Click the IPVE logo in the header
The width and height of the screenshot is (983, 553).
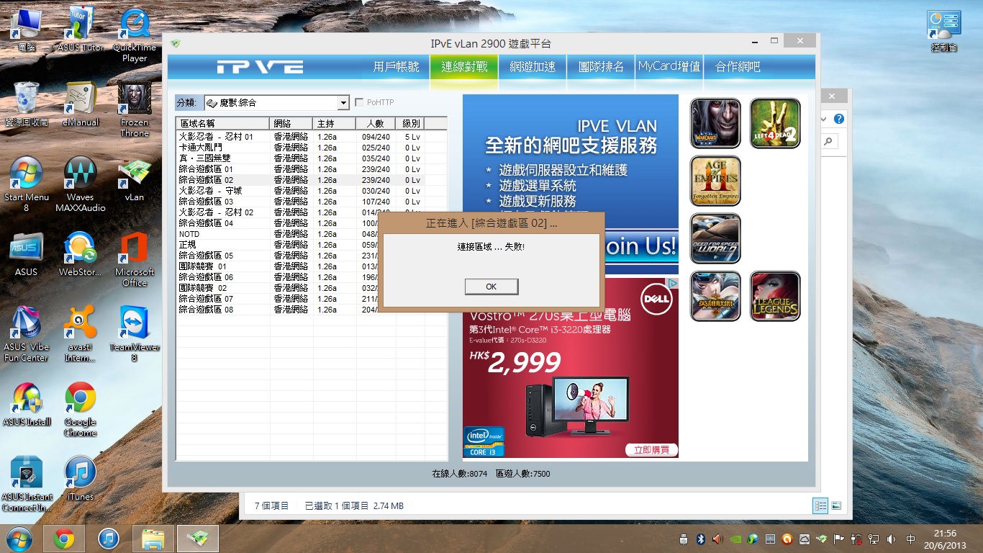click(x=260, y=67)
